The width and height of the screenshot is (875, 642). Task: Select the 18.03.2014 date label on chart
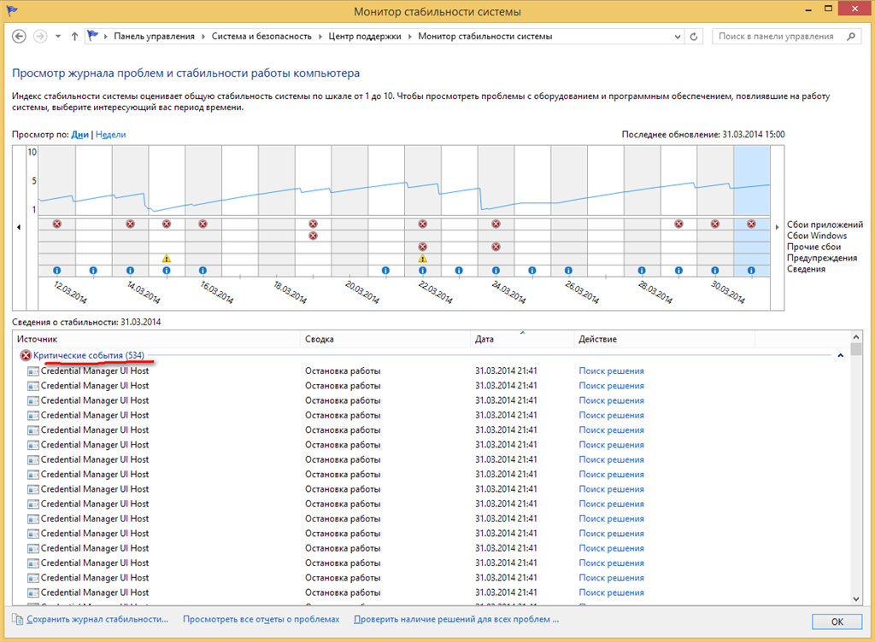click(290, 292)
